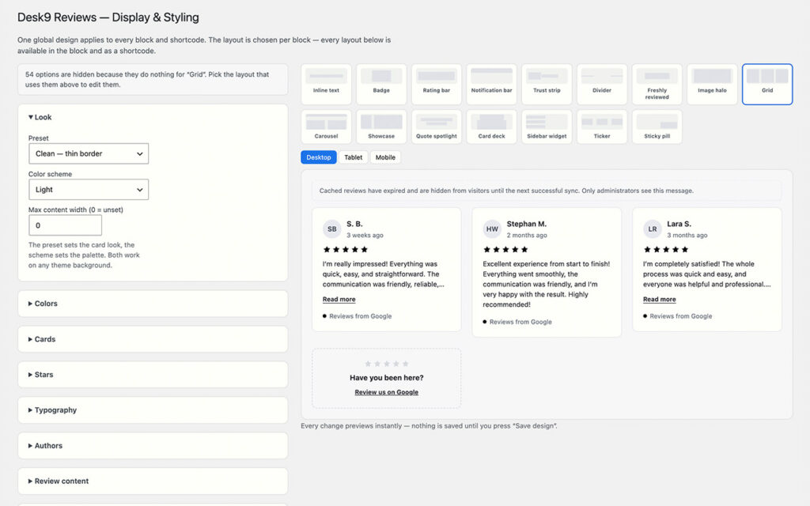The height and width of the screenshot is (506, 810).
Task: Select the Quote spotlight layout
Action: pos(437,126)
